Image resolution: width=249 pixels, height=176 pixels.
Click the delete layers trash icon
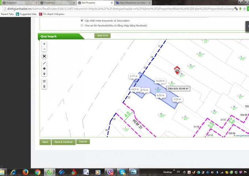pos(44,87)
